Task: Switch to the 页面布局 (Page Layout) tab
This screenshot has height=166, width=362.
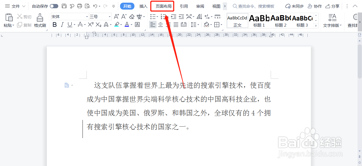Action: tap(164, 6)
